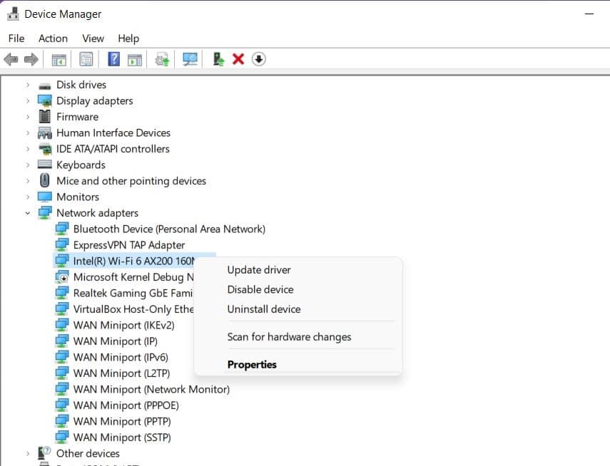
Task: Expand the Keyboards node
Action: click(28, 165)
